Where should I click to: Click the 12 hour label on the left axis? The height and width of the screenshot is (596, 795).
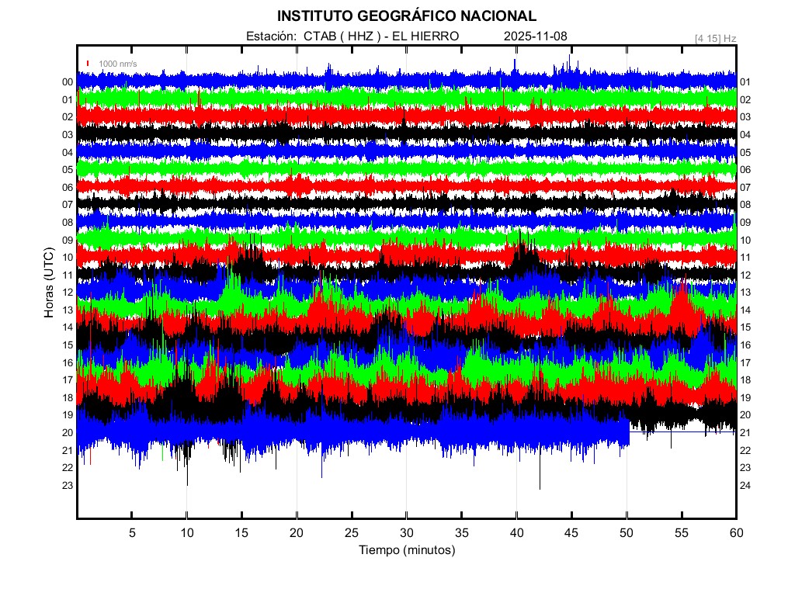tap(68, 293)
